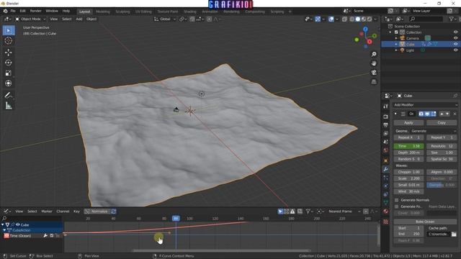
Task: Open the Physics properties tab
Action: click(386, 186)
